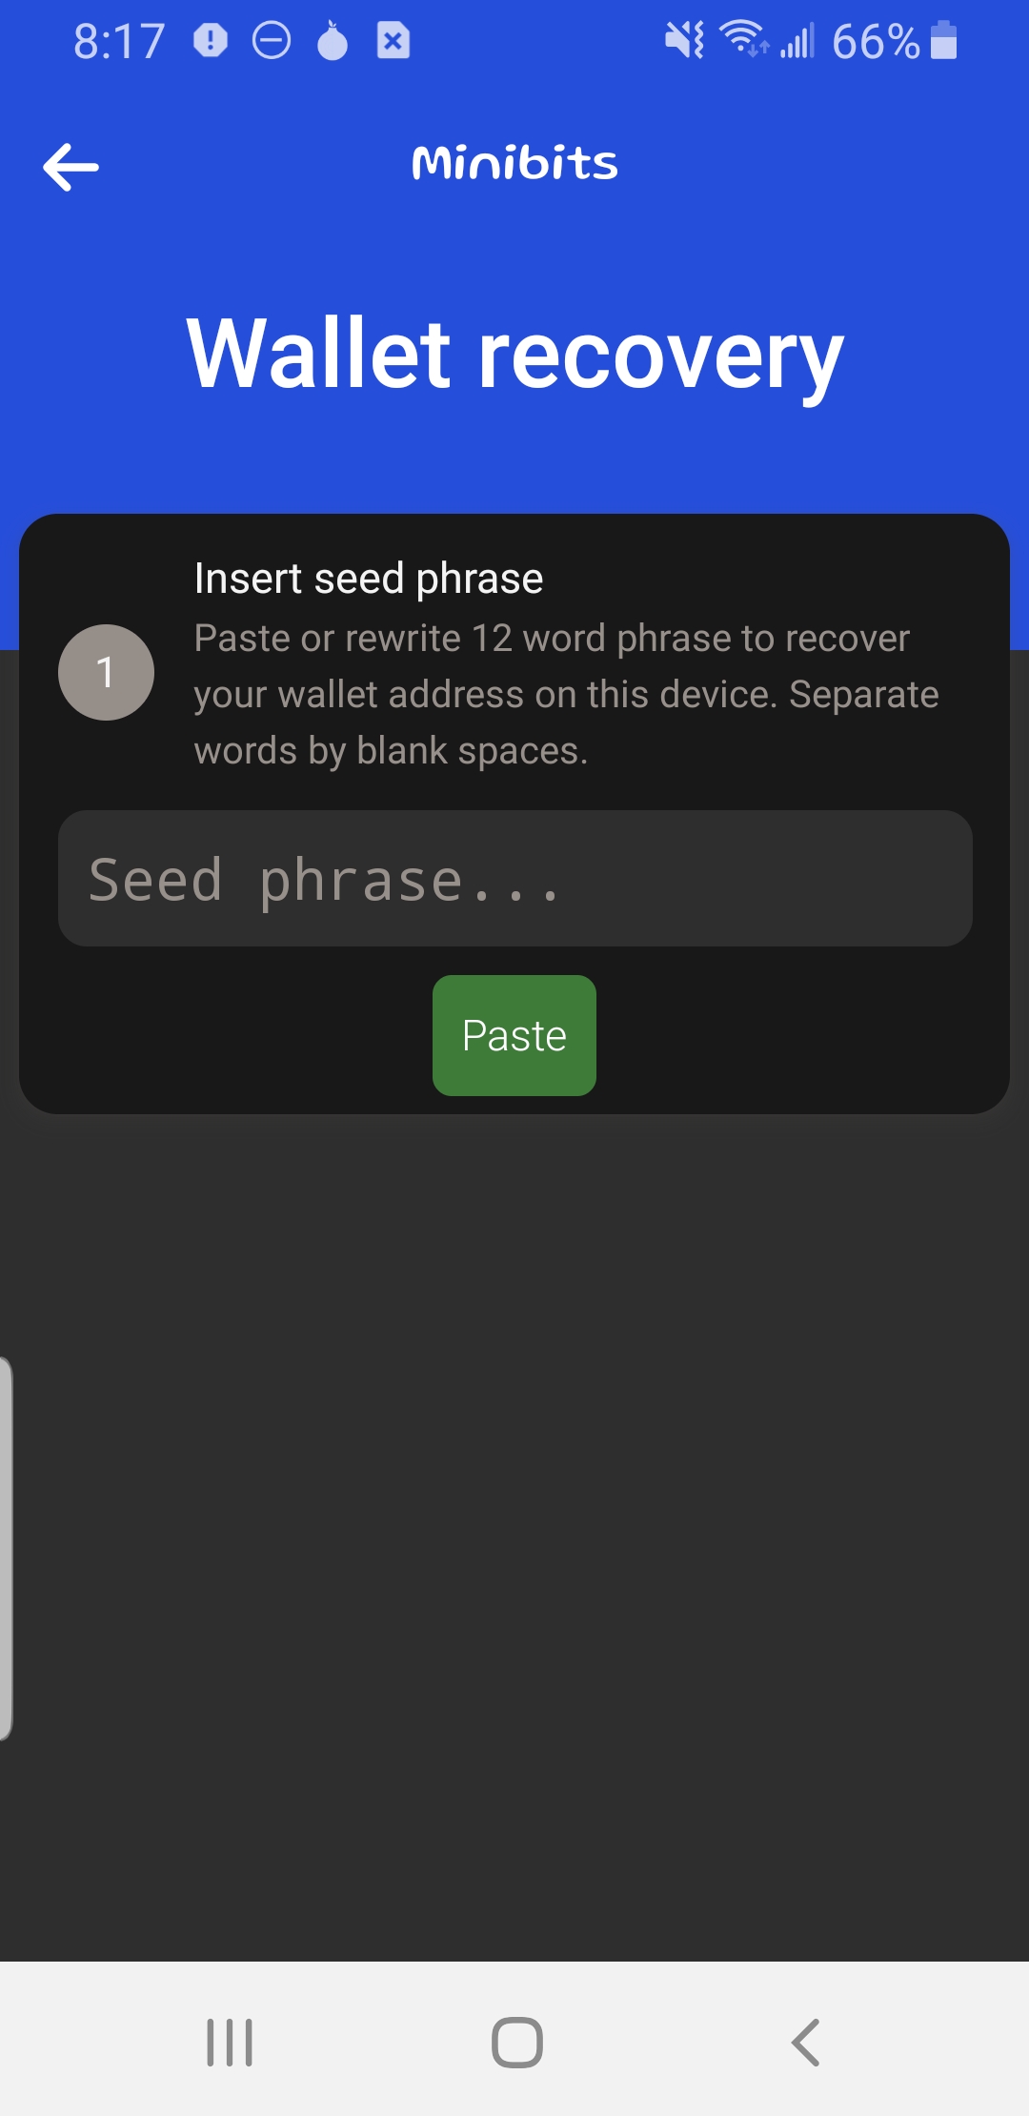Image resolution: width=1029 pixels, height=2116 pixels.
Task: Click the Minibits logo title
Action: coord(514,163)
